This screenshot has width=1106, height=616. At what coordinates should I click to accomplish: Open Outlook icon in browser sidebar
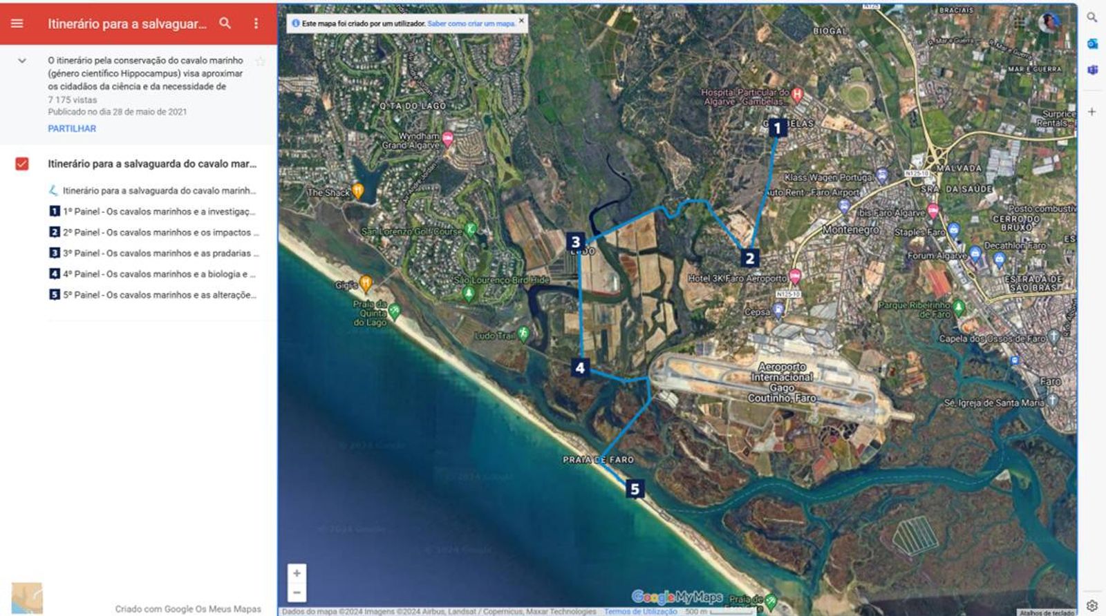(x=1092, y=44)
